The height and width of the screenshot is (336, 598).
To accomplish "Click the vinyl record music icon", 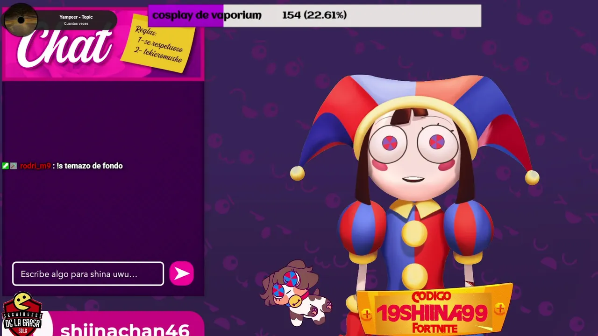I will pos(21,20).
